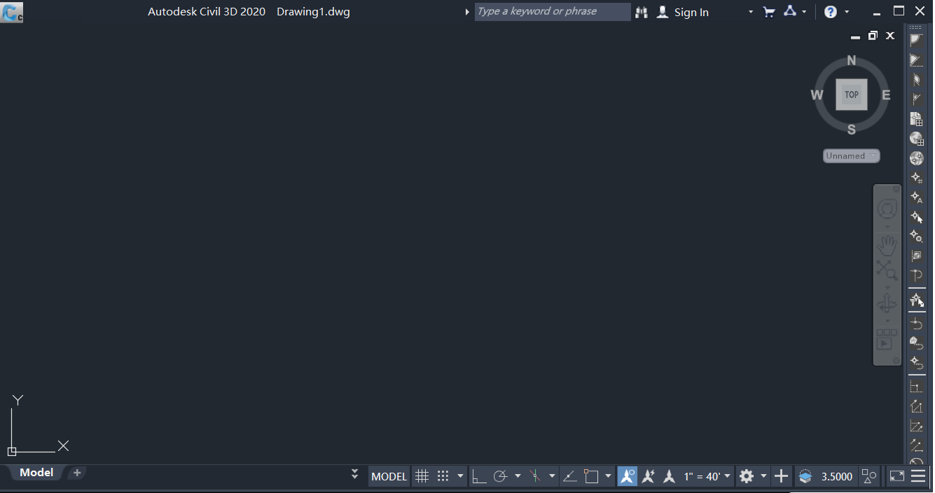
Task: Click the keyword search input field
Action: pyautogui.click(x=552, y=12)
